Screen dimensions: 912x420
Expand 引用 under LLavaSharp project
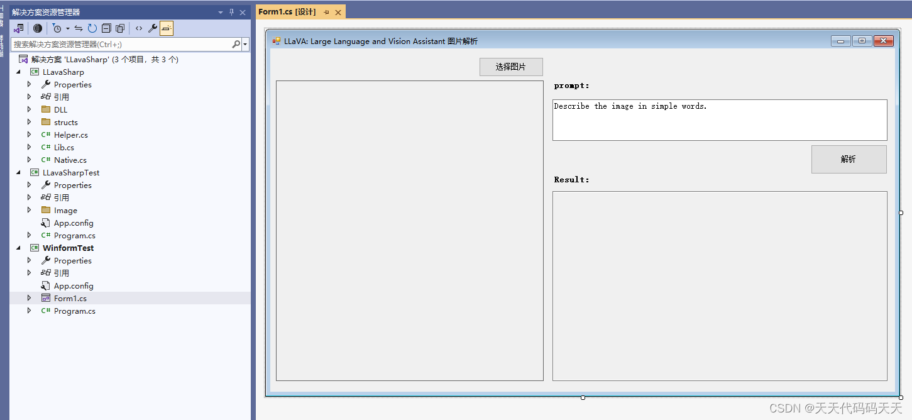[x=29, y=97]
